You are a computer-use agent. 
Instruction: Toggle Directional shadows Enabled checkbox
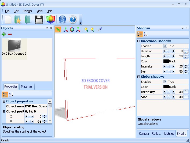point(165,46)
